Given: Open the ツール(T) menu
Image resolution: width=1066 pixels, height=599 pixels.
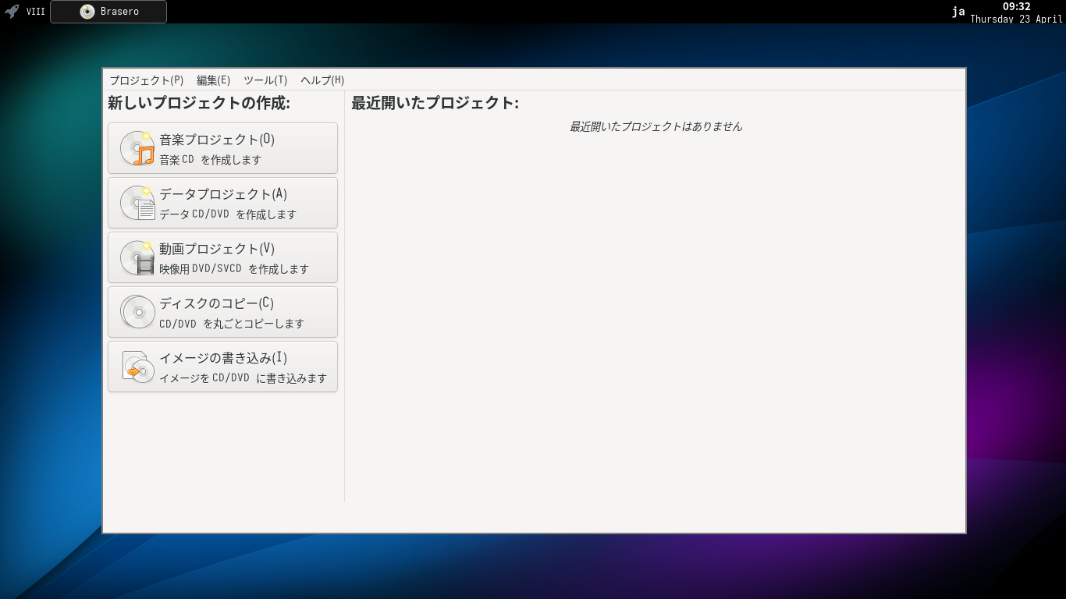Looking at the screenshot, I should point(265,80).
